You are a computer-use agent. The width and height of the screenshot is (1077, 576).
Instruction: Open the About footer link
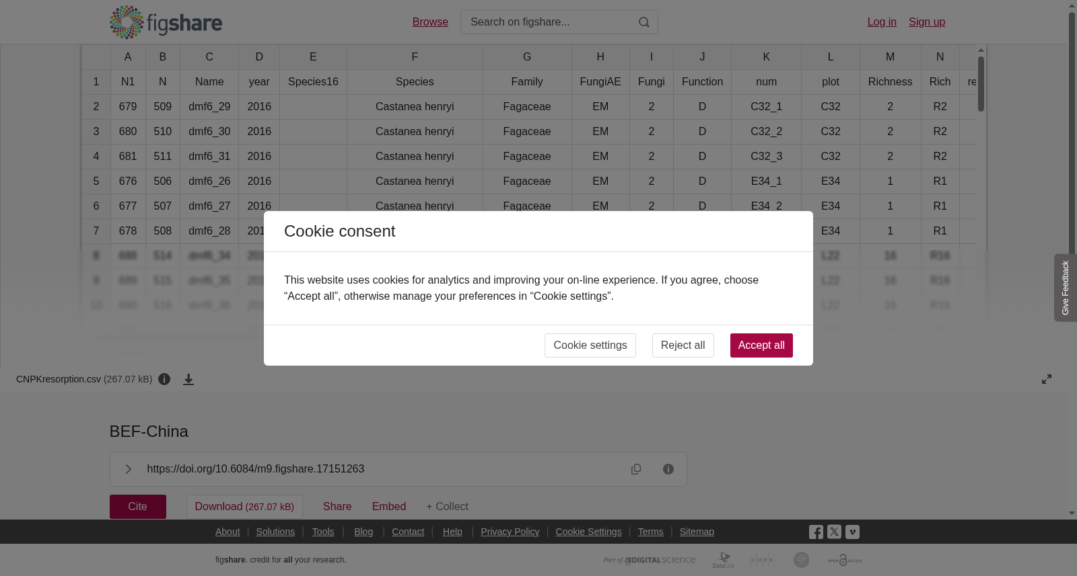(x=228, y=532)
